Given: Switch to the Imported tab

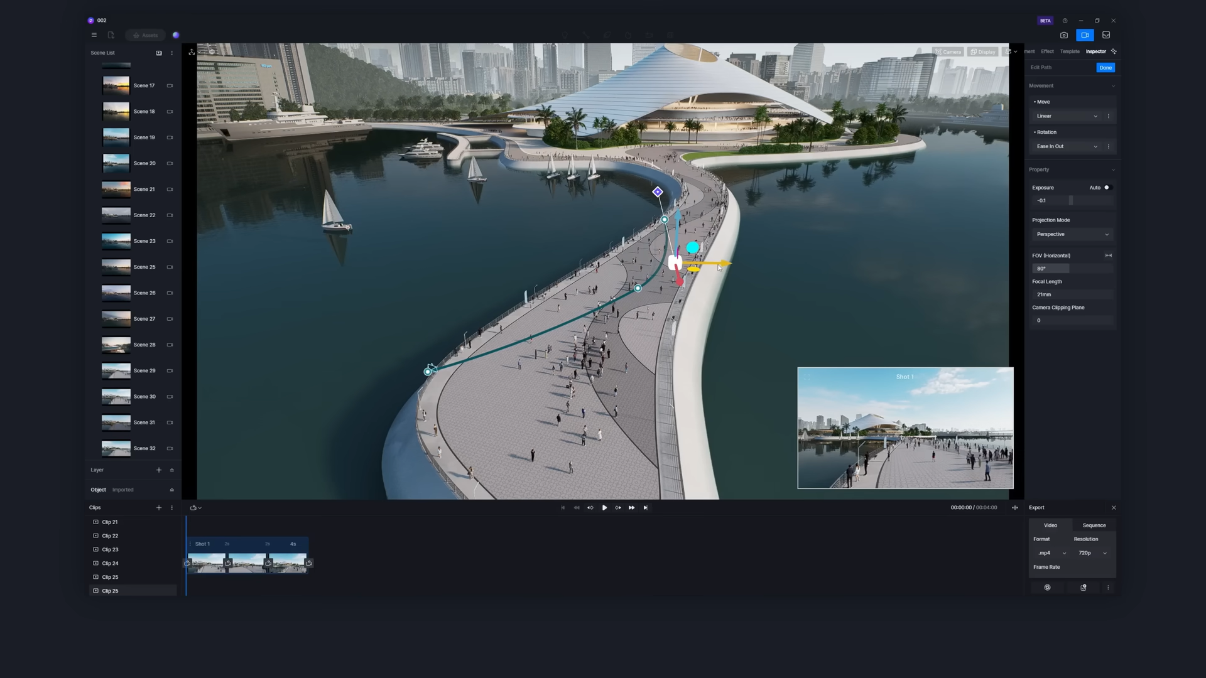Looking at the screenshot, I should point(122,490).
